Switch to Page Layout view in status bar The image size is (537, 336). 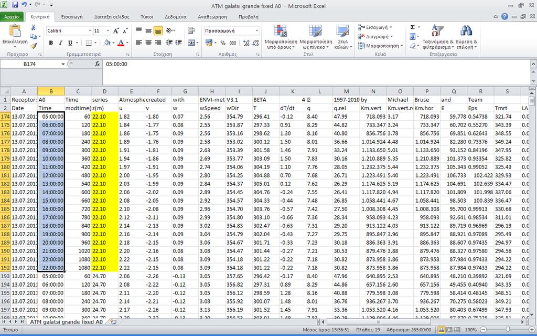point(449,330)
